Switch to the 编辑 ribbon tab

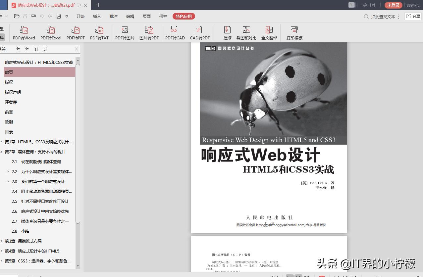pyautogui.click(x=130, y=16)
